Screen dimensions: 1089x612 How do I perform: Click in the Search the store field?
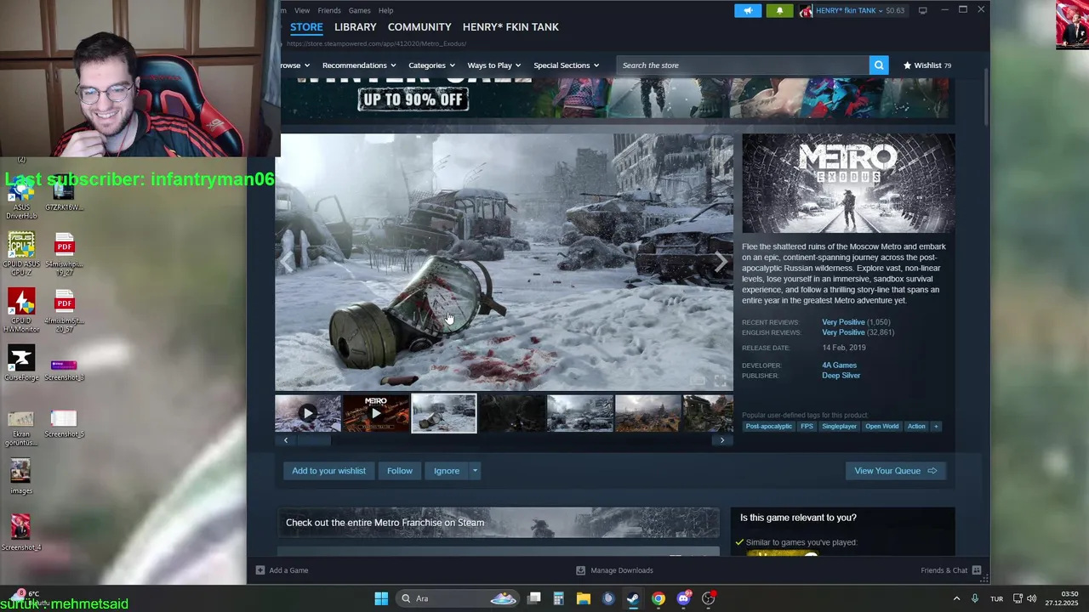742,65
